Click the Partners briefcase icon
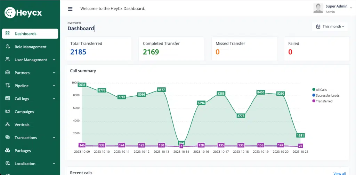 tap(8, 73)
